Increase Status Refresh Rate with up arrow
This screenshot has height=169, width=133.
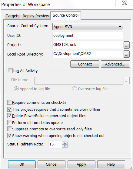pyautogui.click(x=65, y=143)
